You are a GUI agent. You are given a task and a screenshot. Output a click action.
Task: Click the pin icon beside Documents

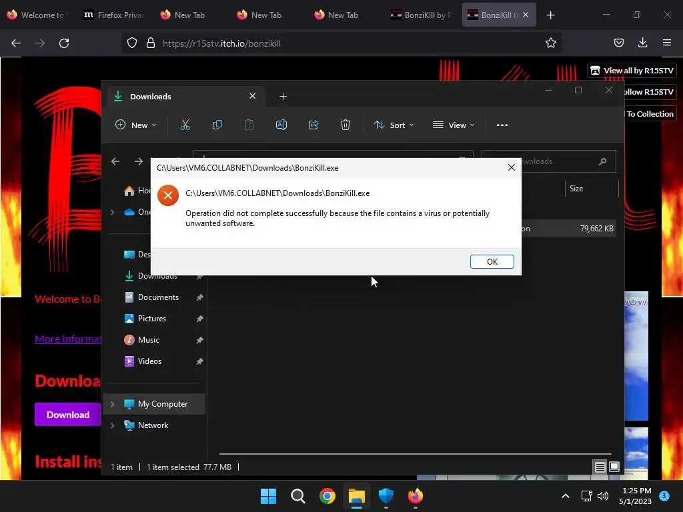click(199, 297)
